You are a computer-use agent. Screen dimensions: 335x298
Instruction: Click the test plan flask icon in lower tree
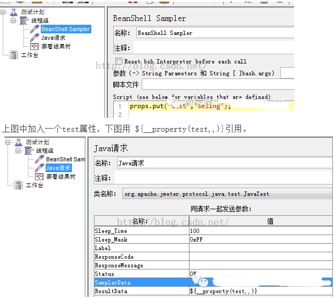(x=19, y=142)
